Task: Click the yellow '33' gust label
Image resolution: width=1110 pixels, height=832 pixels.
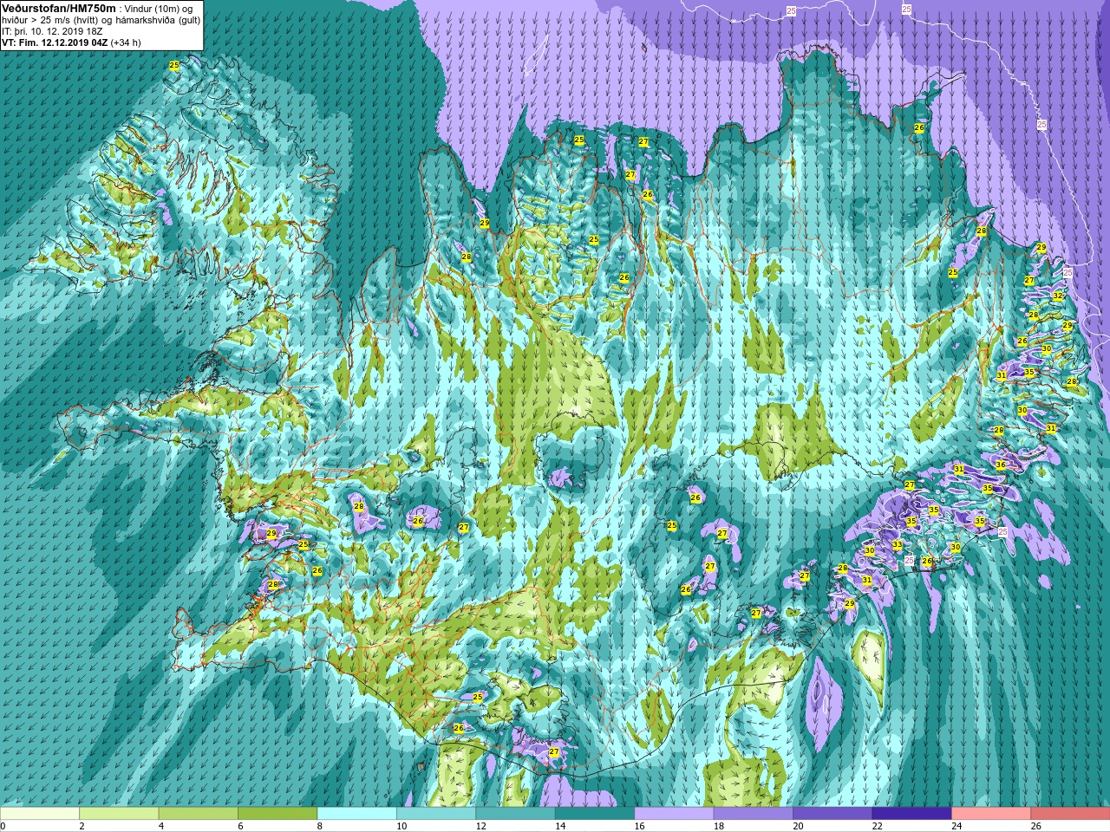Action: coord(898,545)
